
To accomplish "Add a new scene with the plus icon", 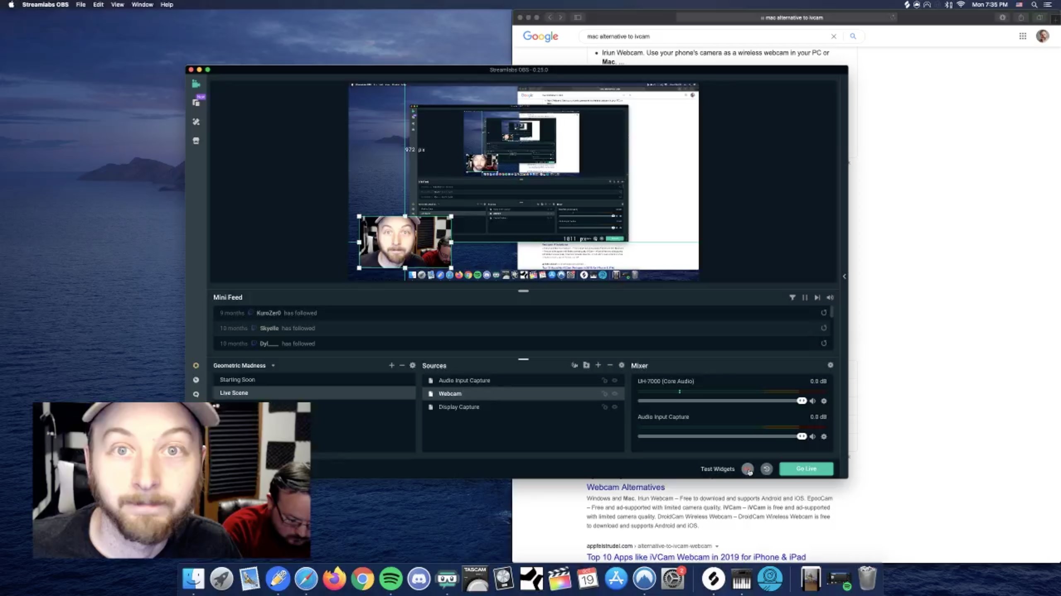I will click(391, 365).
